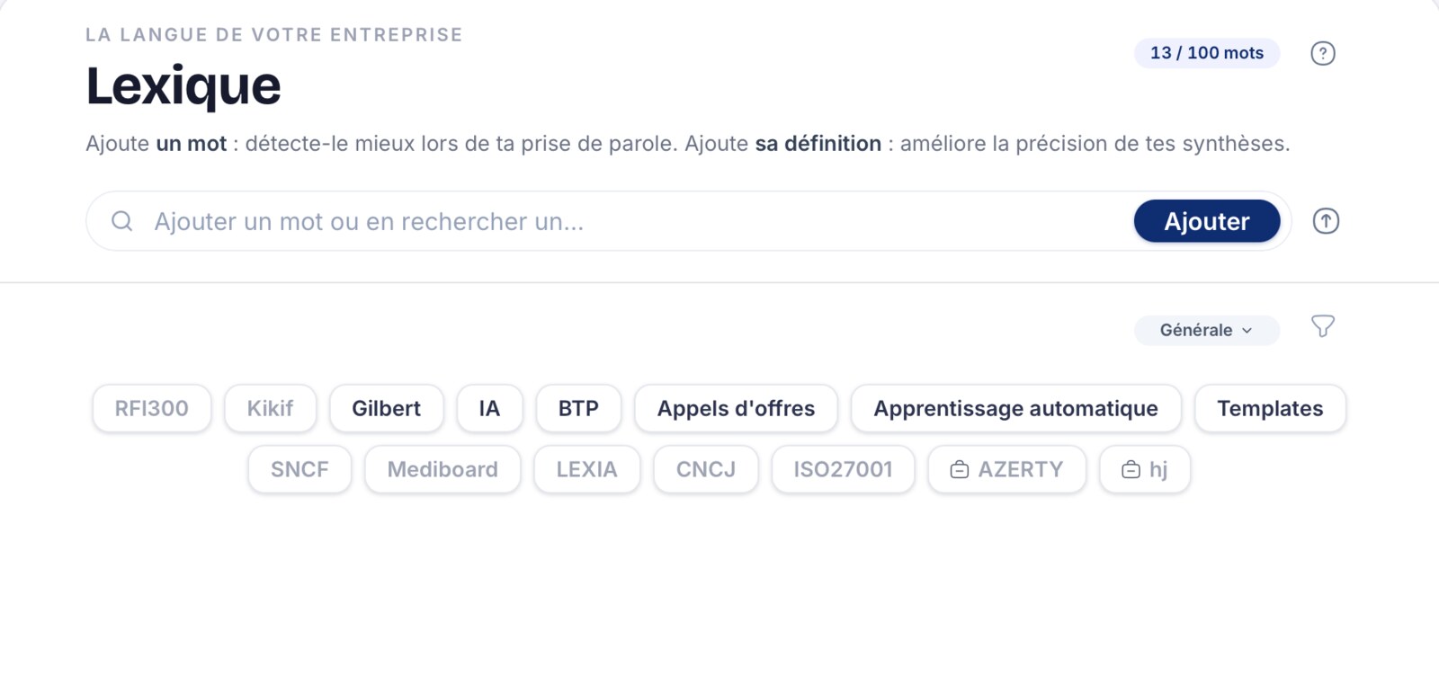Screen dimensions: 1439x684
Task: Select the BTP word chip
Action: click(578, 408)
